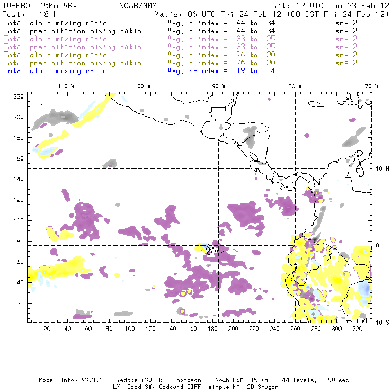The height and width of the screenshot is (392, 392).
Task: Select the '70 W' longitude label
Action: (371, 86)
